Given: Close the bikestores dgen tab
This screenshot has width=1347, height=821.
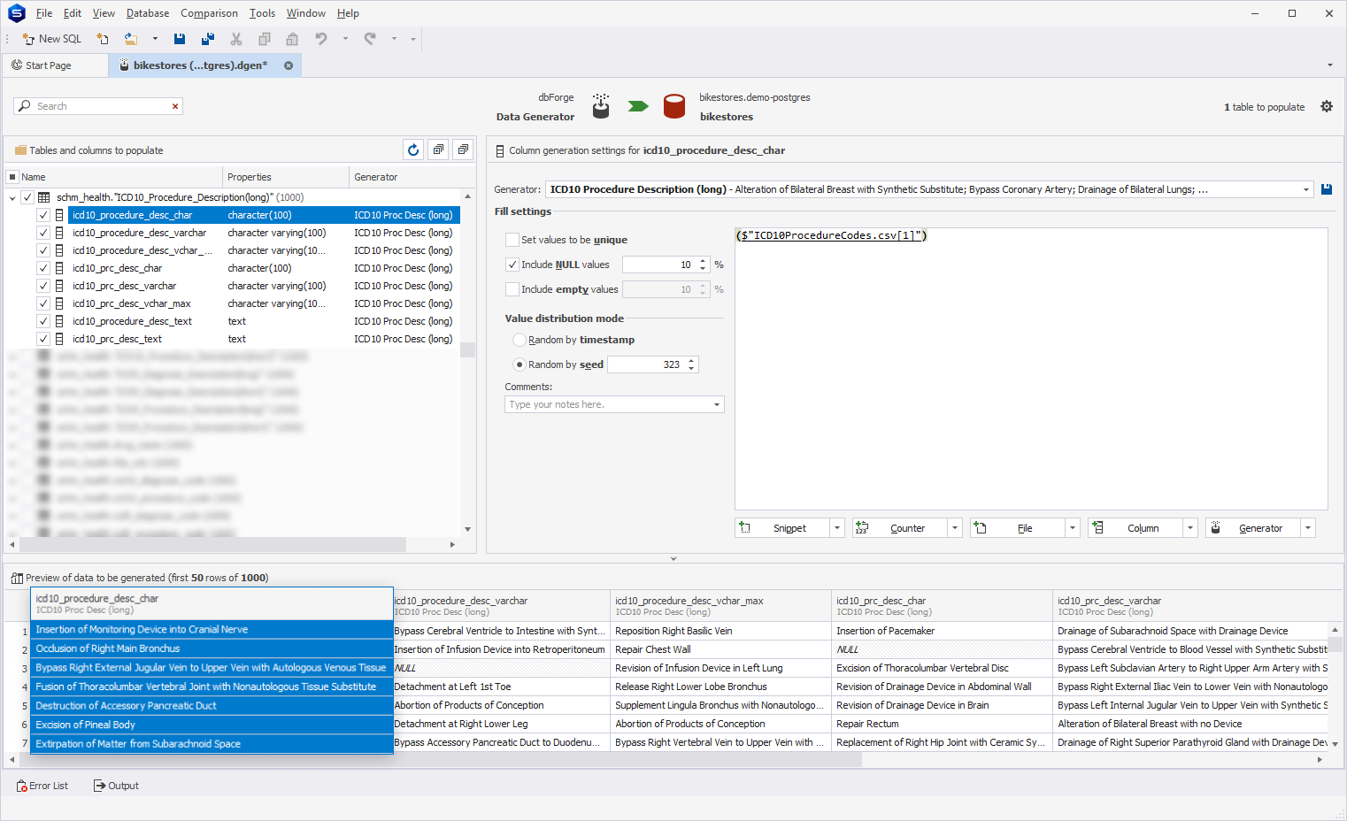Looking at the screenshot, I should click(x=289, y=65).
